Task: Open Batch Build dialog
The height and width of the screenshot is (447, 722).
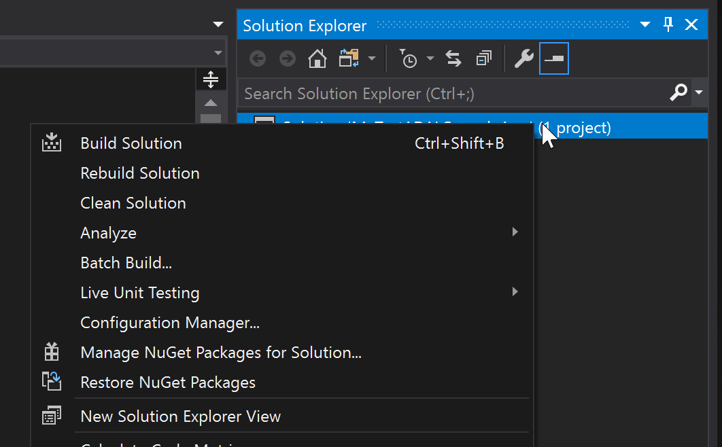Action: click(282, 263)
